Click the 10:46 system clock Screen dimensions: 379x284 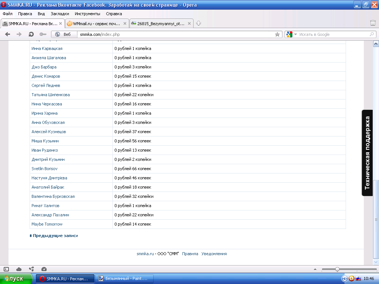[x=369, y=279]
